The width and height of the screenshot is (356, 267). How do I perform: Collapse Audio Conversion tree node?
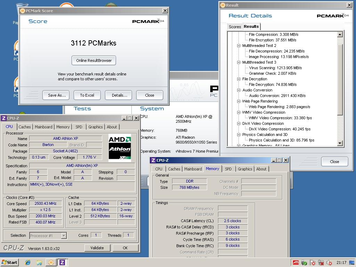click(x=238, y=90)
